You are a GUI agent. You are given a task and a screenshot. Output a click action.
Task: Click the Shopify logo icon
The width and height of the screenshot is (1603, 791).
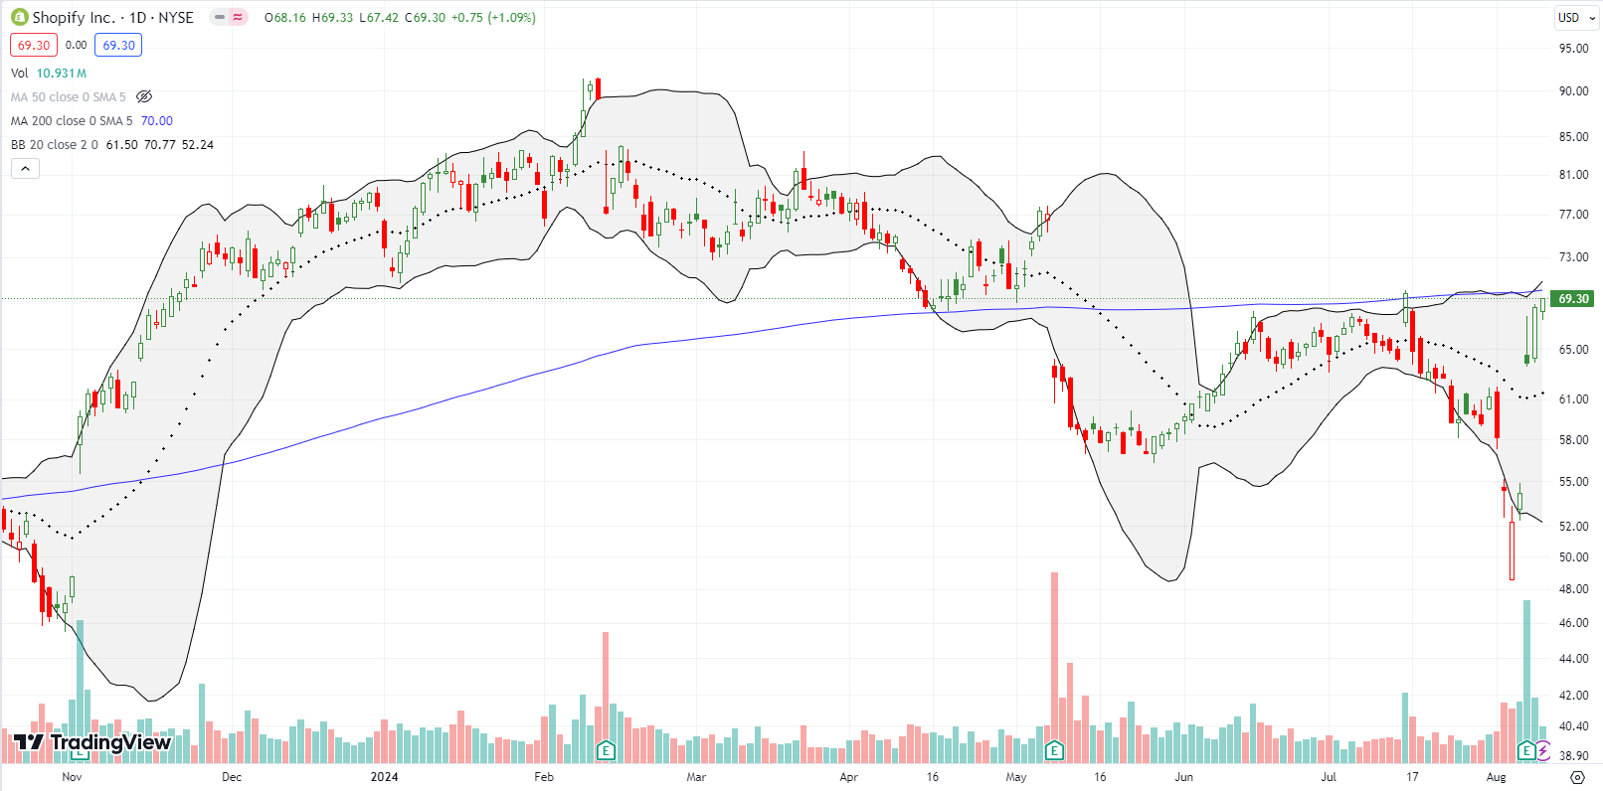pyautogui.click(x=19, y=17)
